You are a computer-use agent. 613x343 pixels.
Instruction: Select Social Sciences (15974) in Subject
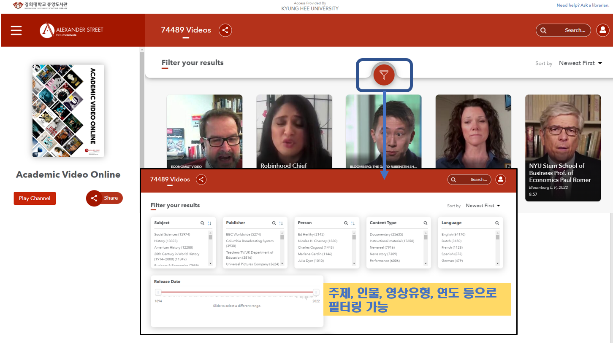172,234
